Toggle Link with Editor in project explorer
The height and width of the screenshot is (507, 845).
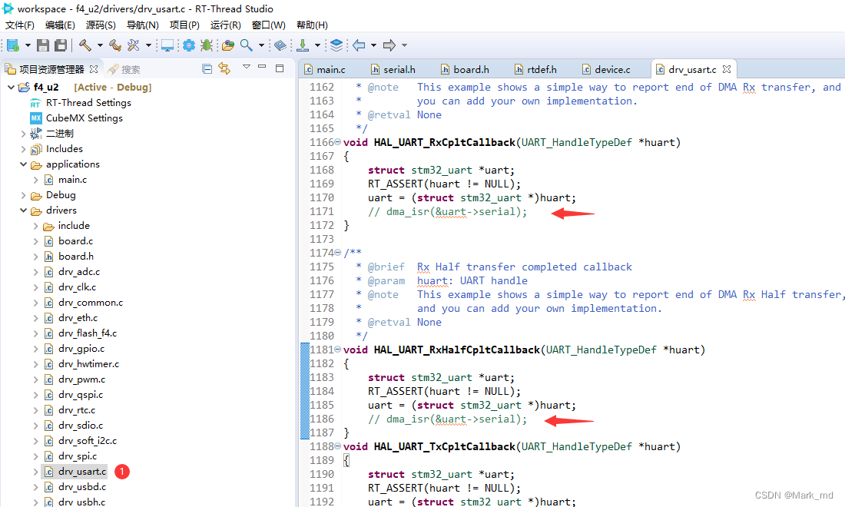pos(224,68)
